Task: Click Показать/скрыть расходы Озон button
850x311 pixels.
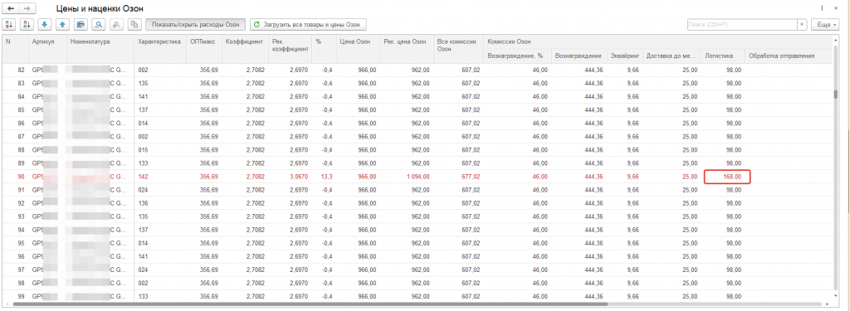Action: coord(196,24)
